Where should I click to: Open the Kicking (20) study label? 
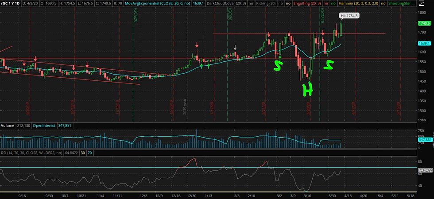pos(265,4)
